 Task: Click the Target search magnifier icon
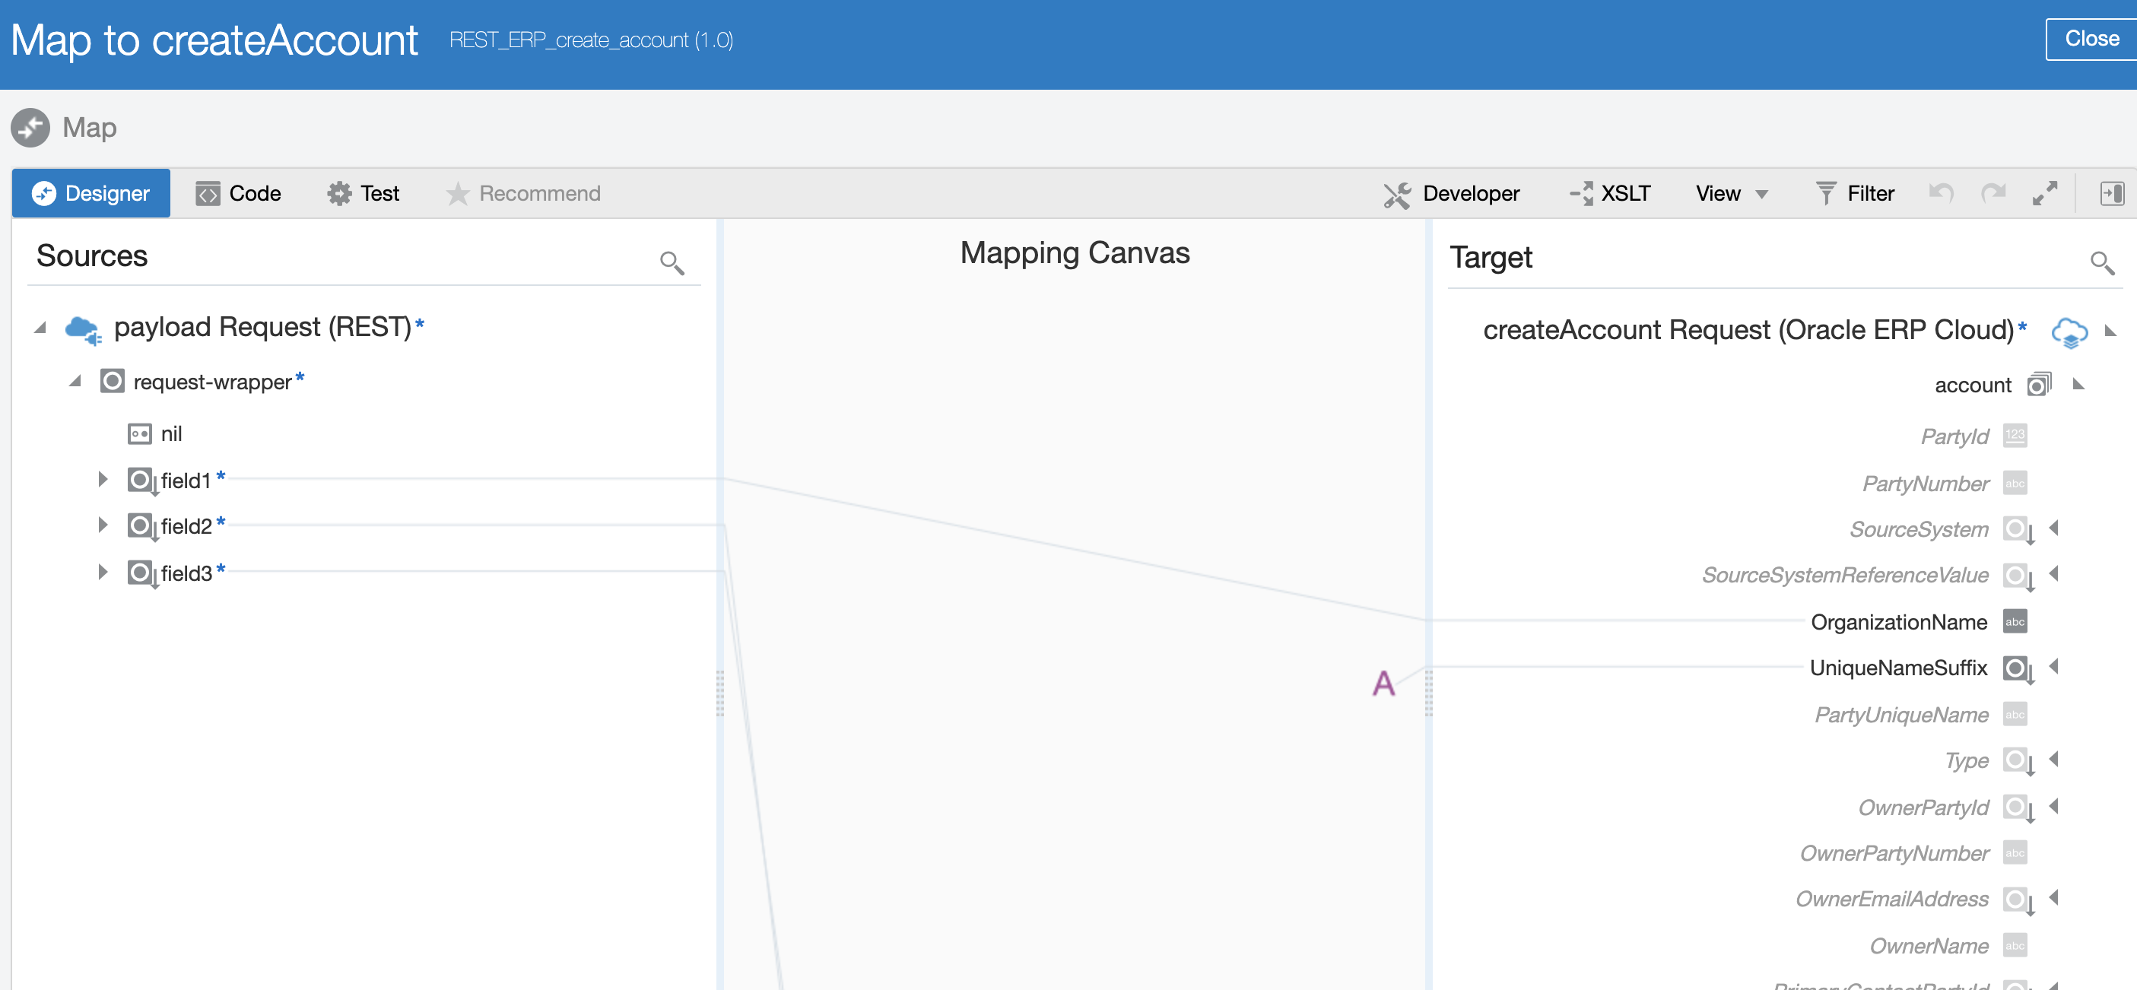point(2101,264)
